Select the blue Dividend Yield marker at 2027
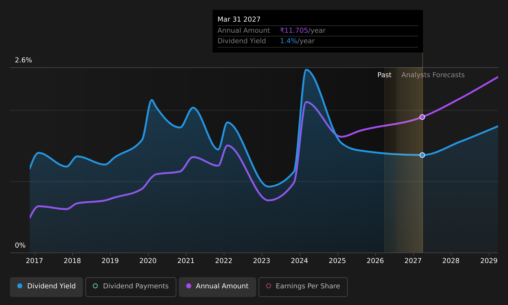Image resolution: width=508 pixels, height=305 pixels. tap(422, 155)
